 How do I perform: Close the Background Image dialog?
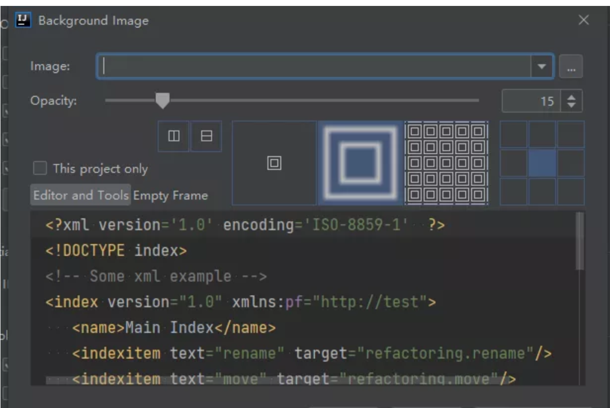584,20
